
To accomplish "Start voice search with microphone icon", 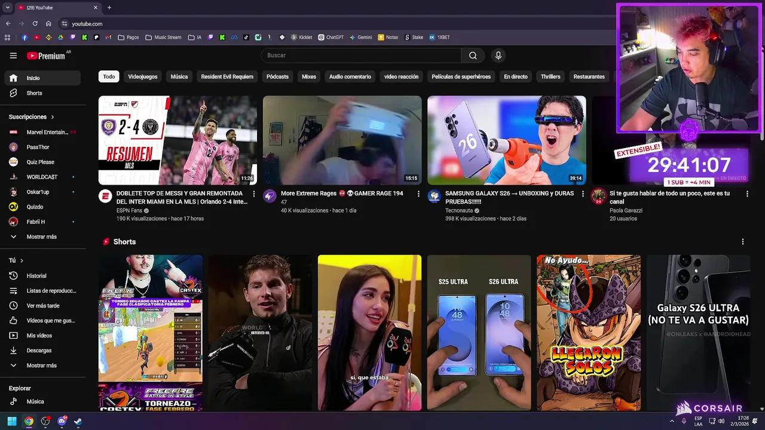I will point(498,56).
